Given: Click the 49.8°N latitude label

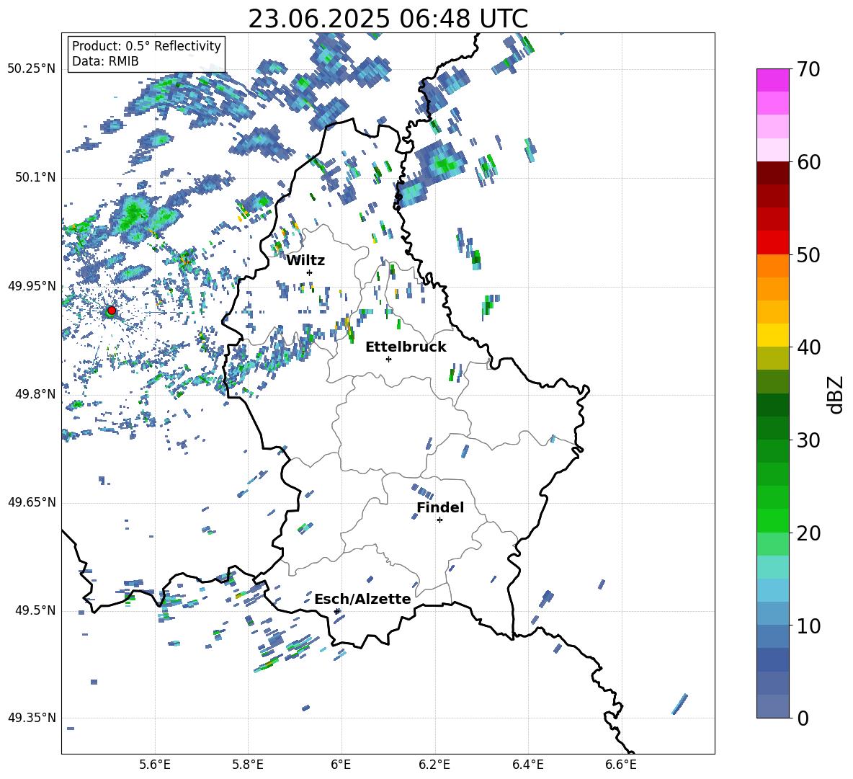Looking at the screenshot, I should [35, 394].
